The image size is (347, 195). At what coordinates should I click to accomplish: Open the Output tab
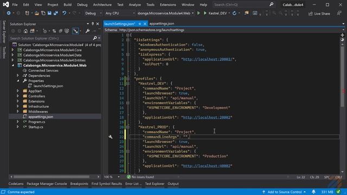pos(173,184)
